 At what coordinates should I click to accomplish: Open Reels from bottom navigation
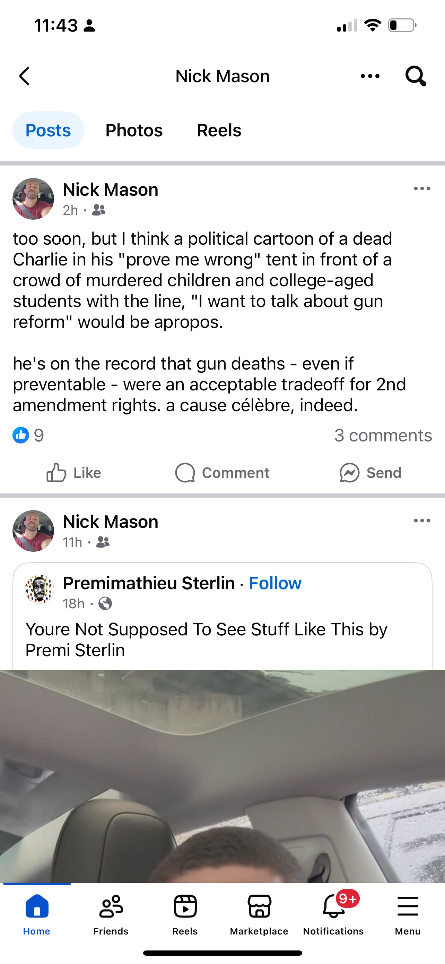185,914
